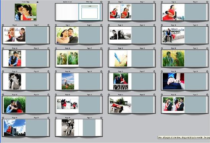
Task: Select the blank Back Cover page
Action: tap(67, 12)
